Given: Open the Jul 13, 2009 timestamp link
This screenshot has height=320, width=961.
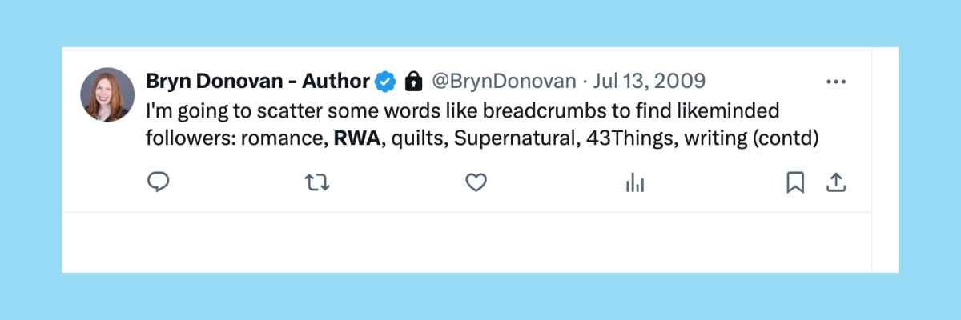Looking at the screenshot, I should tap(649, 81).
